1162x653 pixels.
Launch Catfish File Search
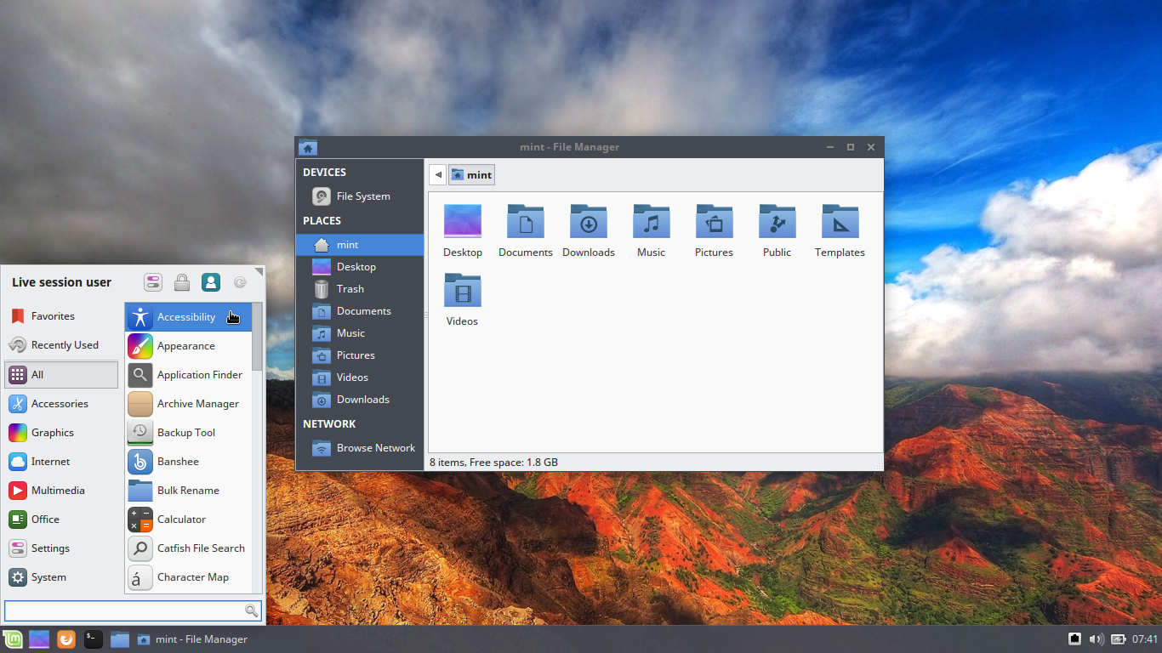[x=188, y=548]
